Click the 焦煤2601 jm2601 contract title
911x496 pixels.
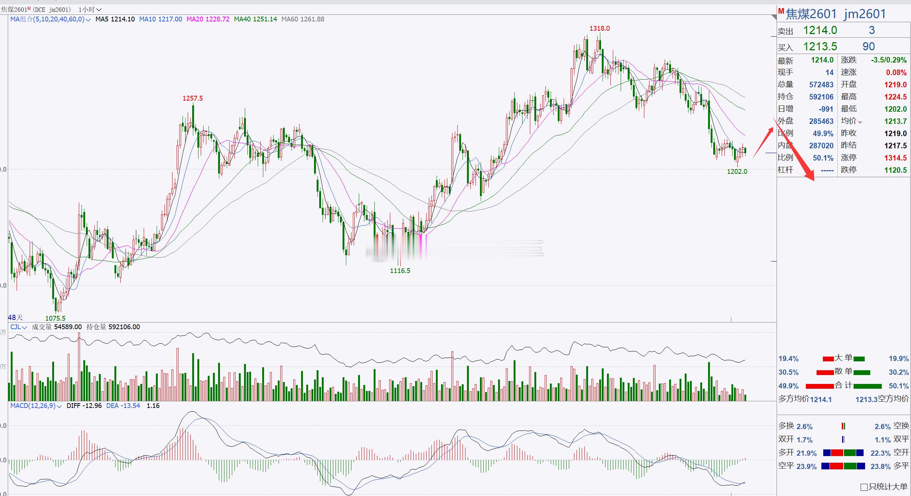[x=835, y=14]
